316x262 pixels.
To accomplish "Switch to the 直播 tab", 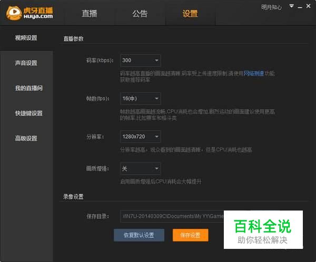I will (x=90, y=14).
